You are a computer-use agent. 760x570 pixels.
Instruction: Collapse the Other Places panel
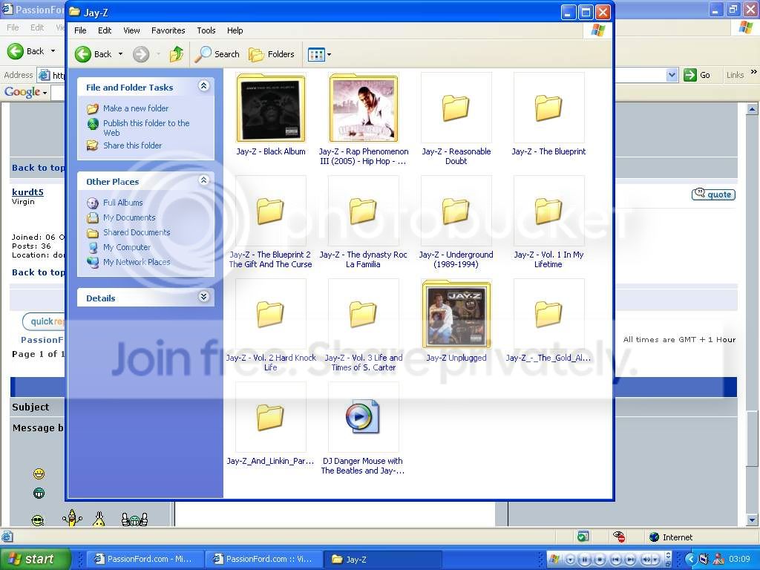(x=203, y=180)
